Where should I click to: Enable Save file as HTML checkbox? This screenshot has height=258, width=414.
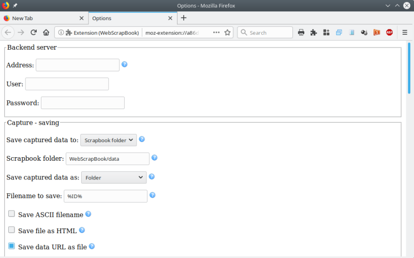click(x=11, y=230)
